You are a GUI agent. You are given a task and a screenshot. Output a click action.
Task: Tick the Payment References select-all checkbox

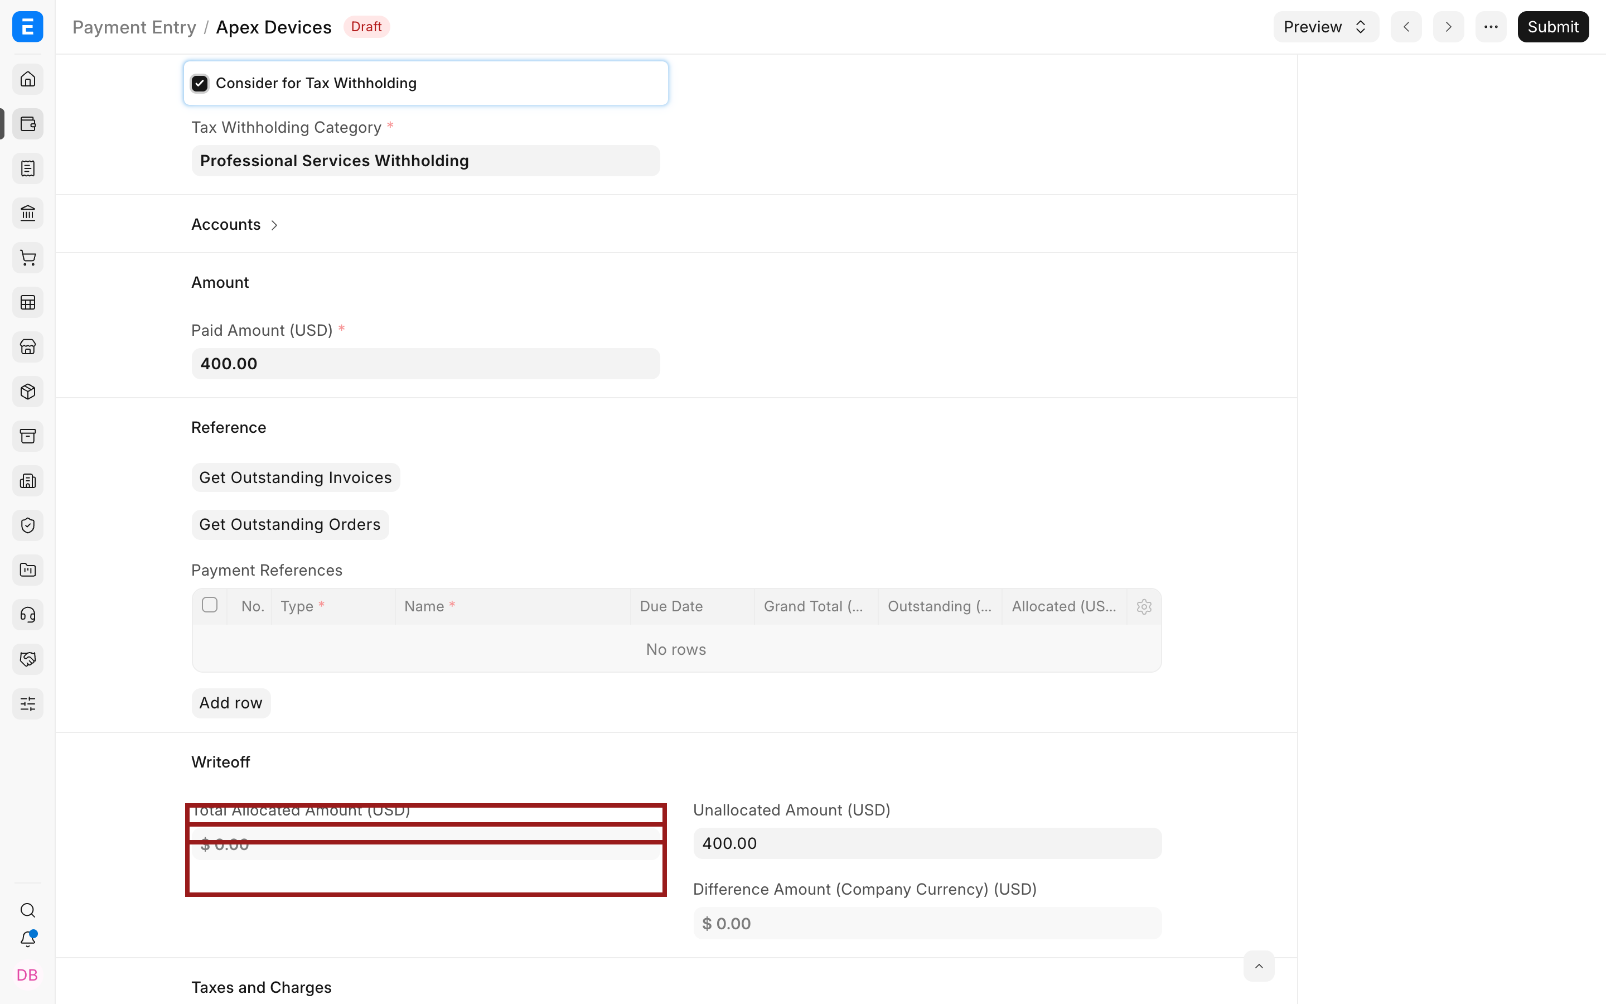[210, 605]
